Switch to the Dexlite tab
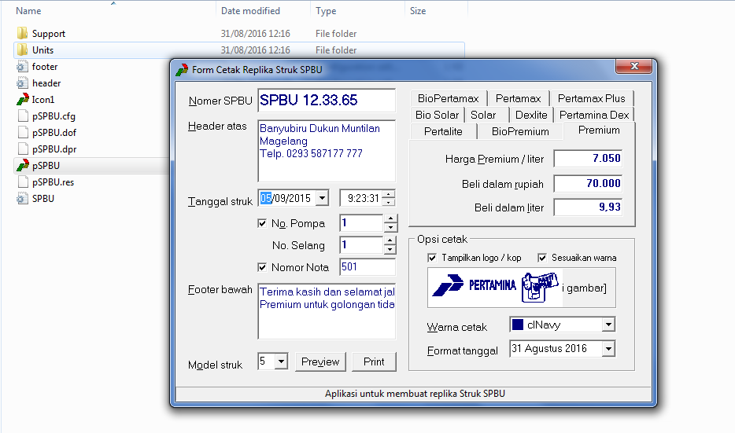 click(531, 115)
